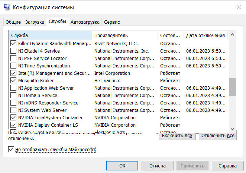This screenshot has width=246, height=173.
Task: Sort services by Дата отключения column
Action: click(205, 36)
